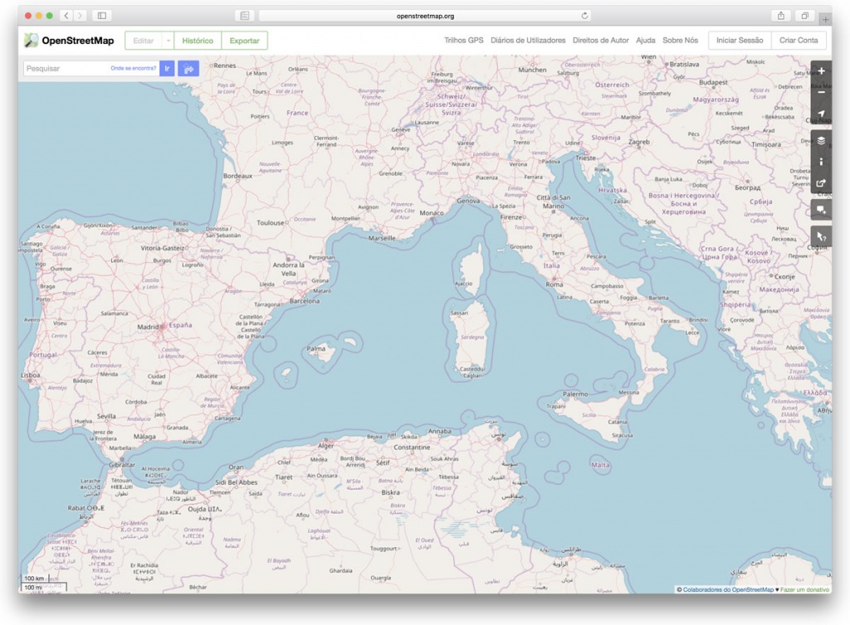The image size is (850, 625).
Task: Add a note with the speech bubble icon
Action: 821,210
